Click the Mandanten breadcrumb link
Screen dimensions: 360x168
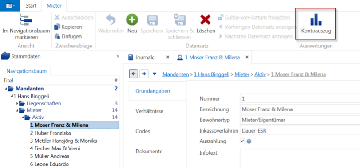(175, 74)
